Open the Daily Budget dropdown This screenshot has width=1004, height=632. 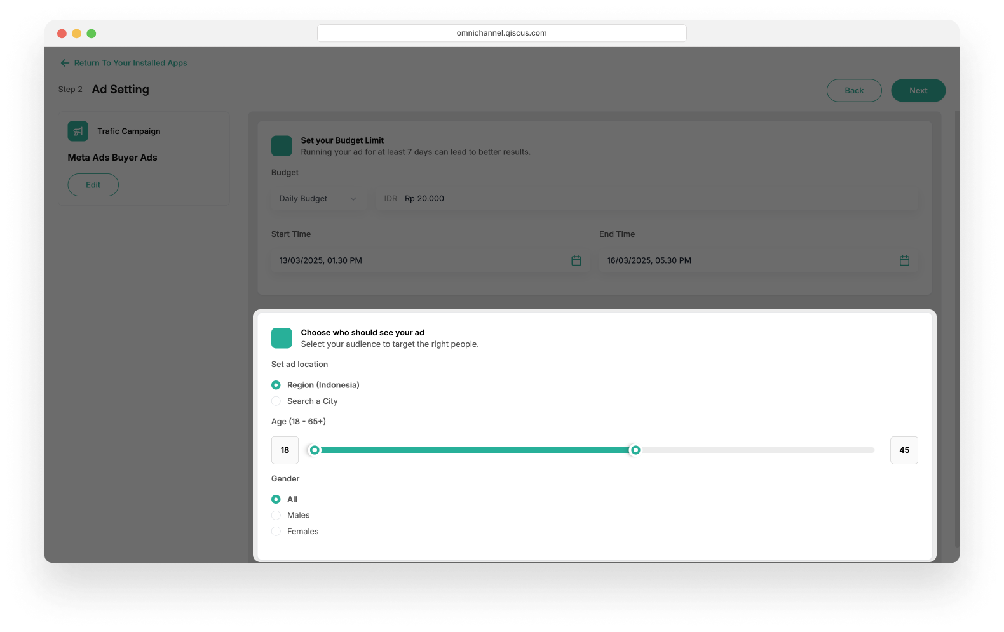click(x=318, y=199)
